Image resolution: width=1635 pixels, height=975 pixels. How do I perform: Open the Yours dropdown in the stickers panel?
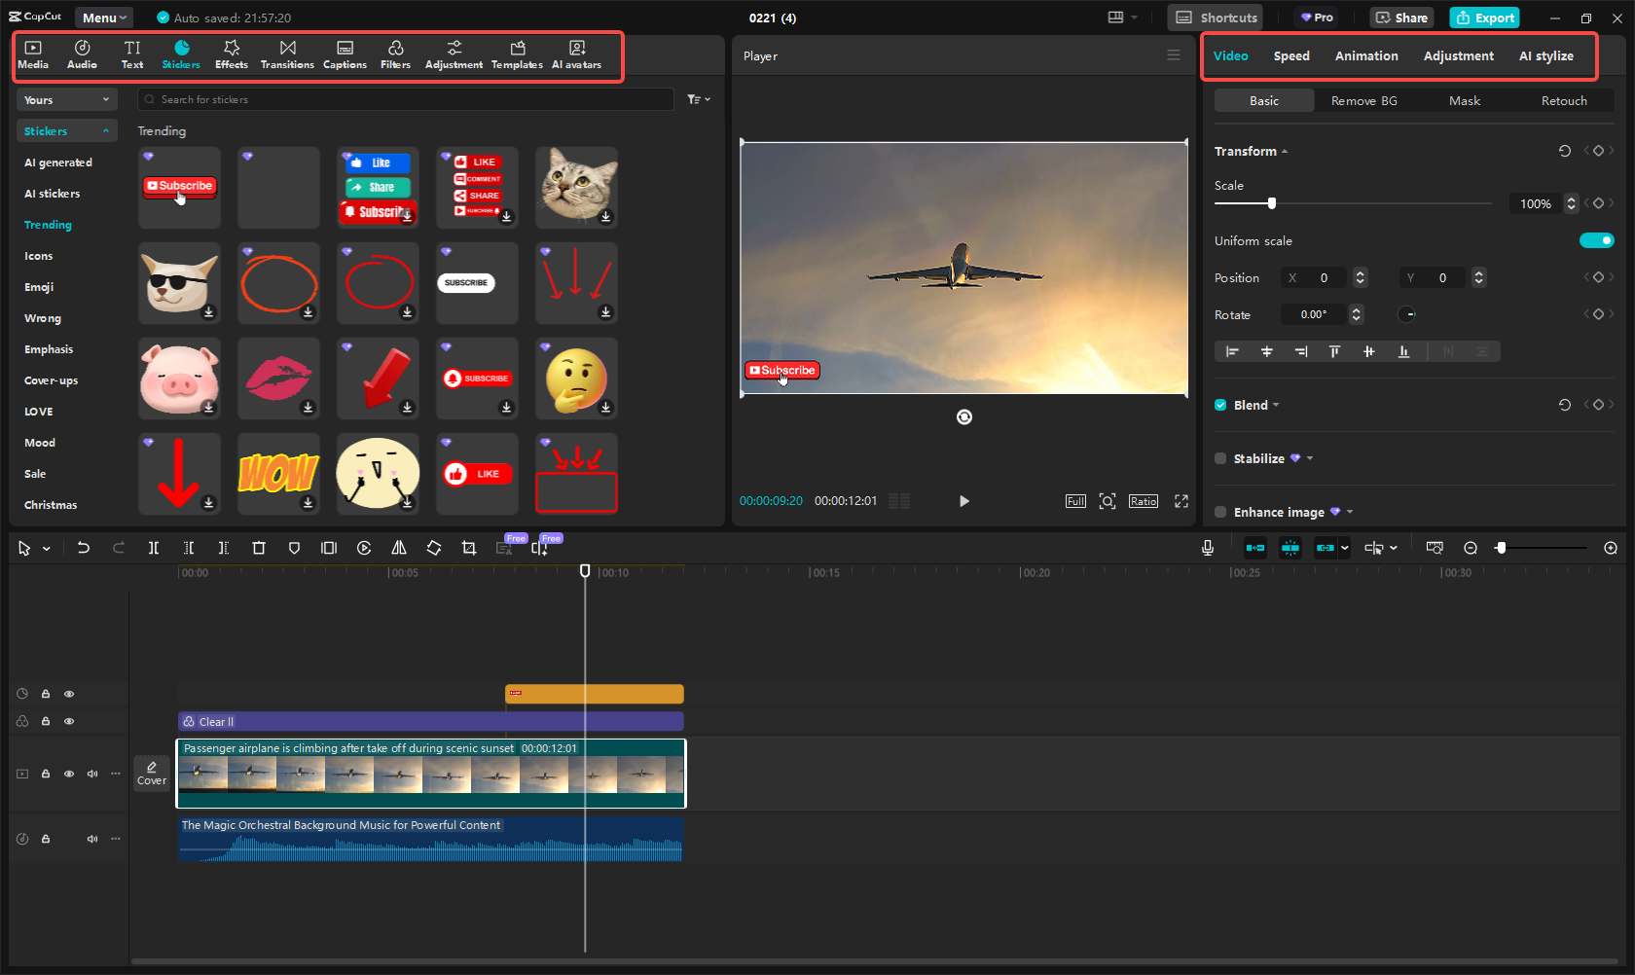pyautogui.click(x=65, y=99)
